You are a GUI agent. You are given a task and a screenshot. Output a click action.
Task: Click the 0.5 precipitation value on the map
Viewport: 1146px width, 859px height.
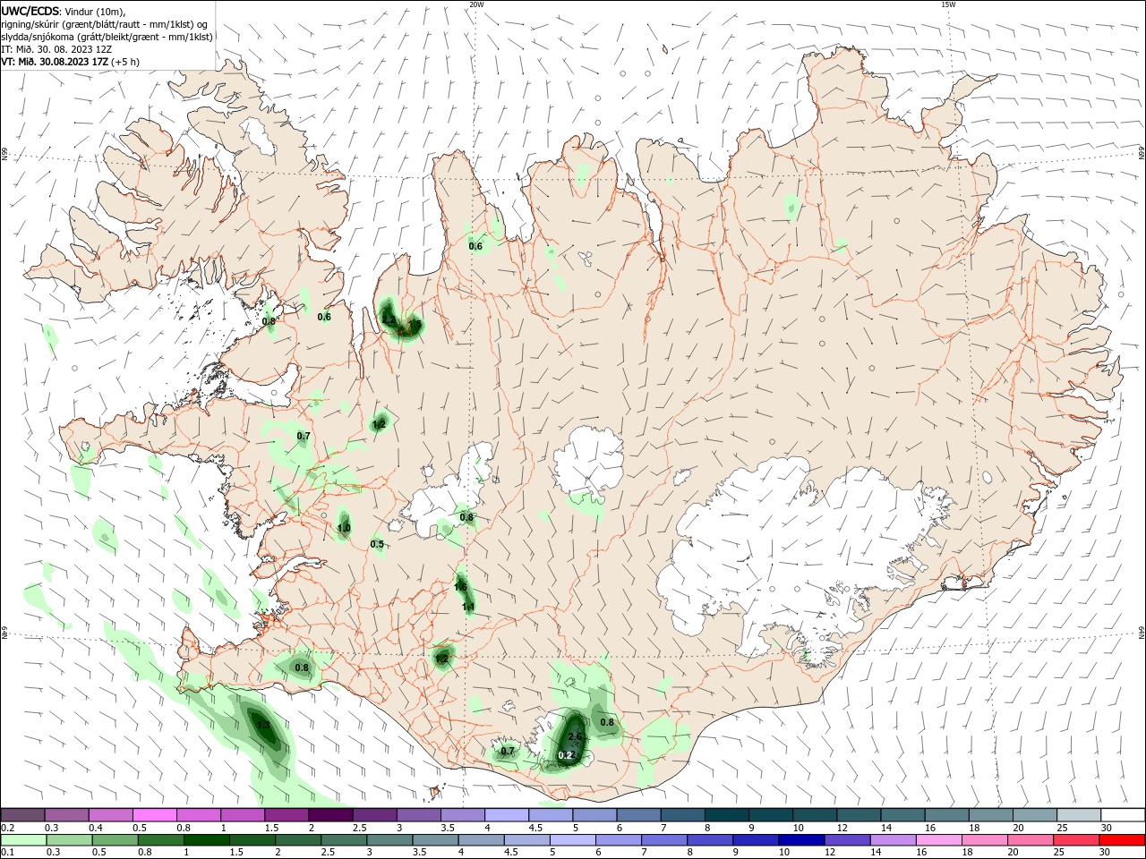(x=377, y=544)
